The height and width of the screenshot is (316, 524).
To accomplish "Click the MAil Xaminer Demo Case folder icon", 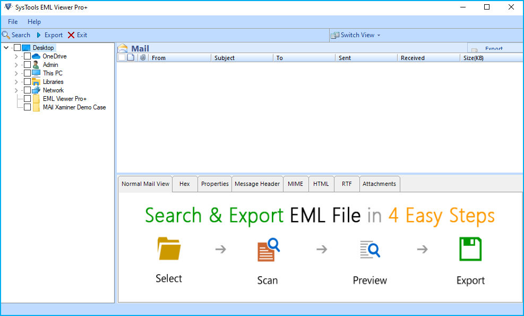I will pos(36,107).
